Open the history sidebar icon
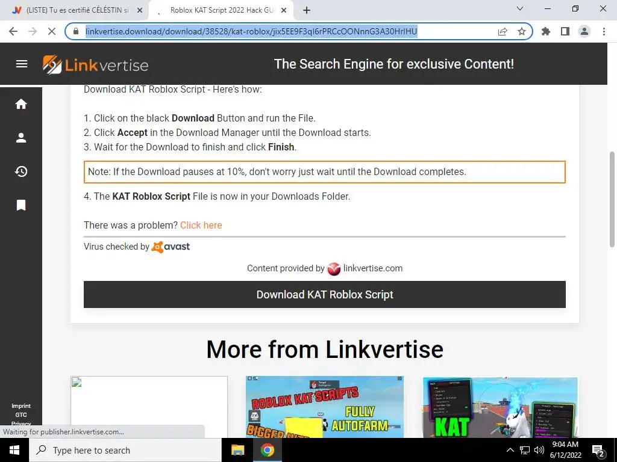Screen dimensions: 617x462 pos(21,171)
